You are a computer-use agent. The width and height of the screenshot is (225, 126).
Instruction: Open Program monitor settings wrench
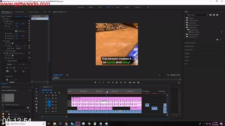(168, 75)
